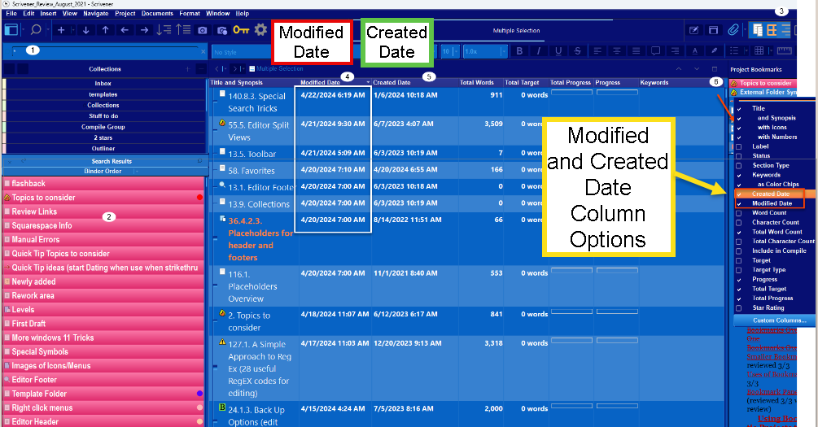Viewport: 818px width, 427px height.
Task: Open the Outliner collection
Action: pyautogui.click(x=103, y=149)
